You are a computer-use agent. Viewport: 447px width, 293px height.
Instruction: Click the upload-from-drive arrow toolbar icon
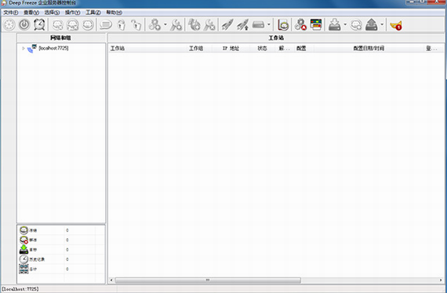pos(372,25)
